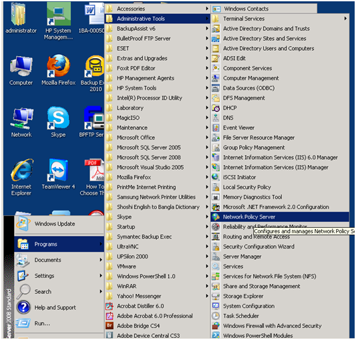Click the Network desktop icon
Image resolution: width=356 pixels, height=340 pixels.
point(21,118)
